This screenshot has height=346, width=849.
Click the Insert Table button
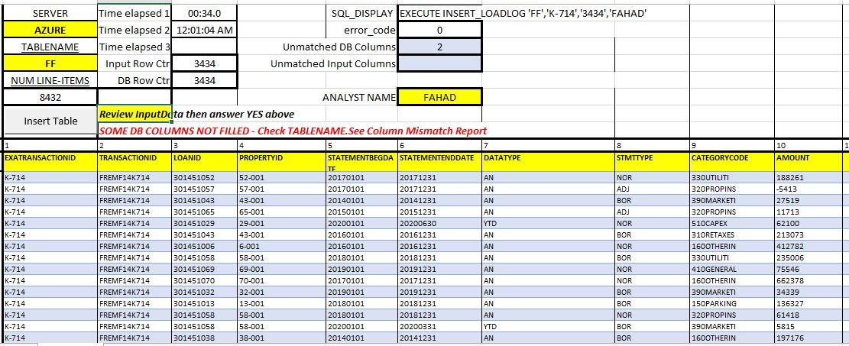(x=50, y=121)
